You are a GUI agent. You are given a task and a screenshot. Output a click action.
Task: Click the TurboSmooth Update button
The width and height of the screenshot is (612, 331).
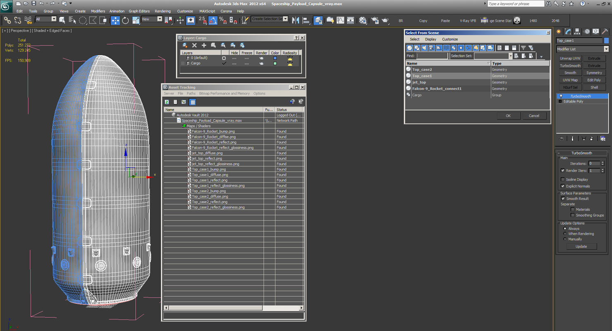(581, 246)
